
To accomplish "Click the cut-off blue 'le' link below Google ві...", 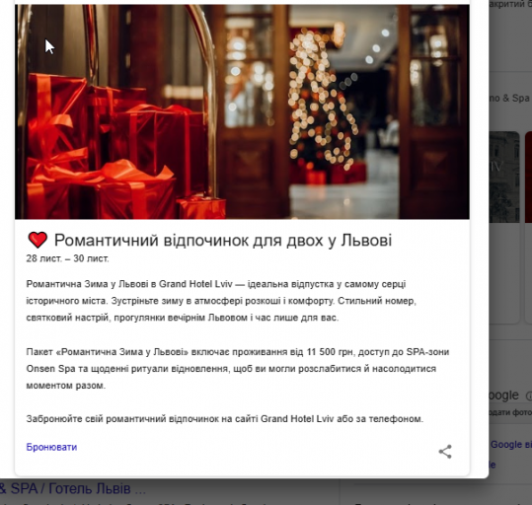I will point(493,465).
